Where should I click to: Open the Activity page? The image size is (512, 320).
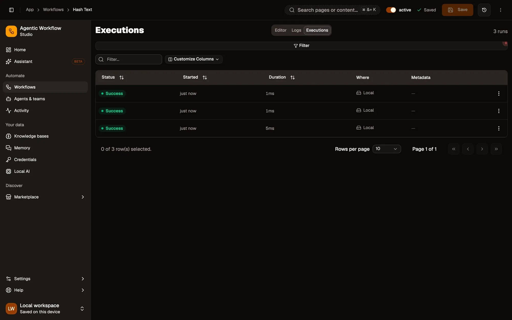(x=45, y=111)
